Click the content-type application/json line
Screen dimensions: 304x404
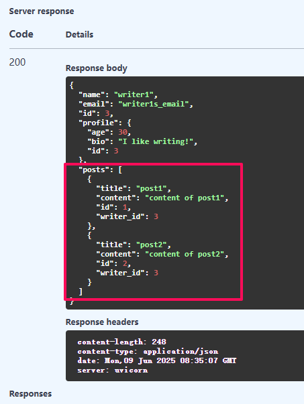(148, 352)
